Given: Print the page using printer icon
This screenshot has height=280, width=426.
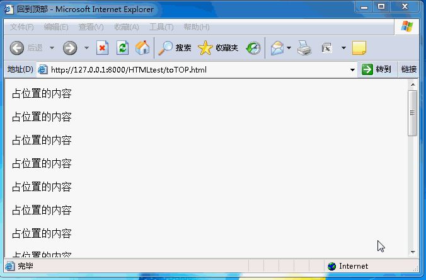Looking at the screenshot, I should point(304,48).
